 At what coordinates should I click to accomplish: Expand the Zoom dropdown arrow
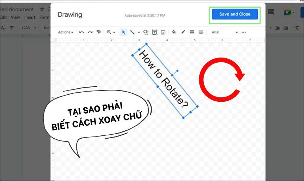coord(114,32)
